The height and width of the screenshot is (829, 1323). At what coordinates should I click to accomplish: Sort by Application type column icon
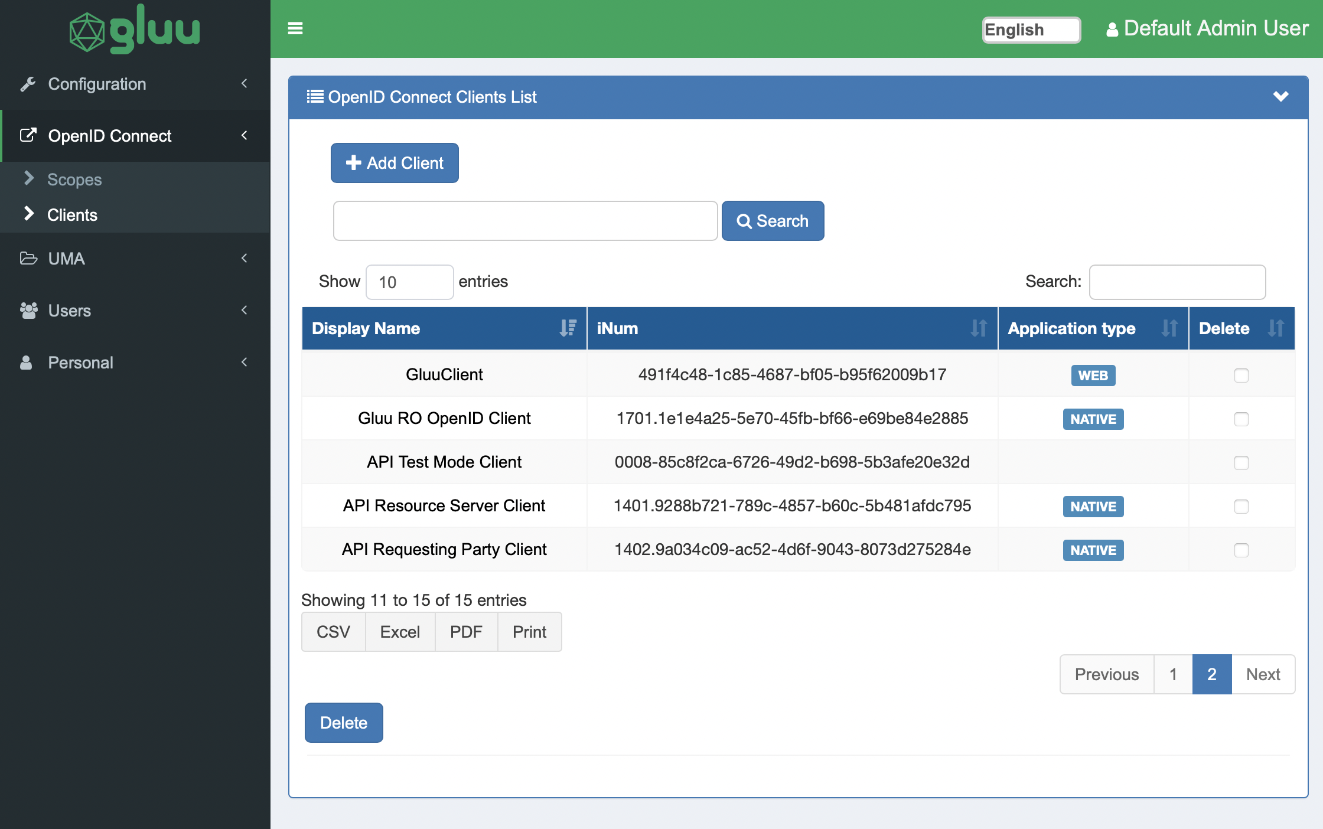[1169, 328]
